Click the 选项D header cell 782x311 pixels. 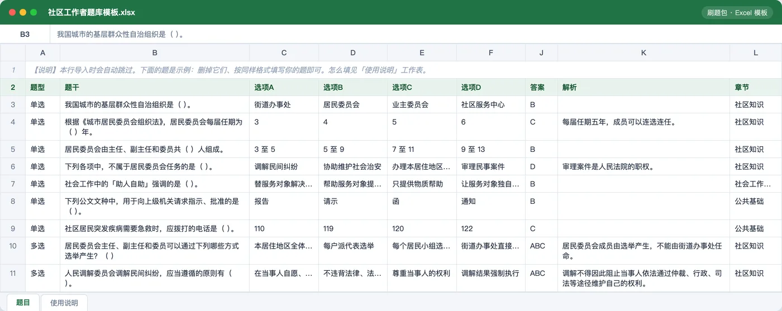pyautogui.click(x=491, y=88)
